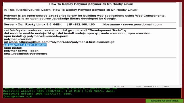Click the 'http://localhost:8081/demo' text
Viewport: 184px width, 103px height.
point(26,54)
